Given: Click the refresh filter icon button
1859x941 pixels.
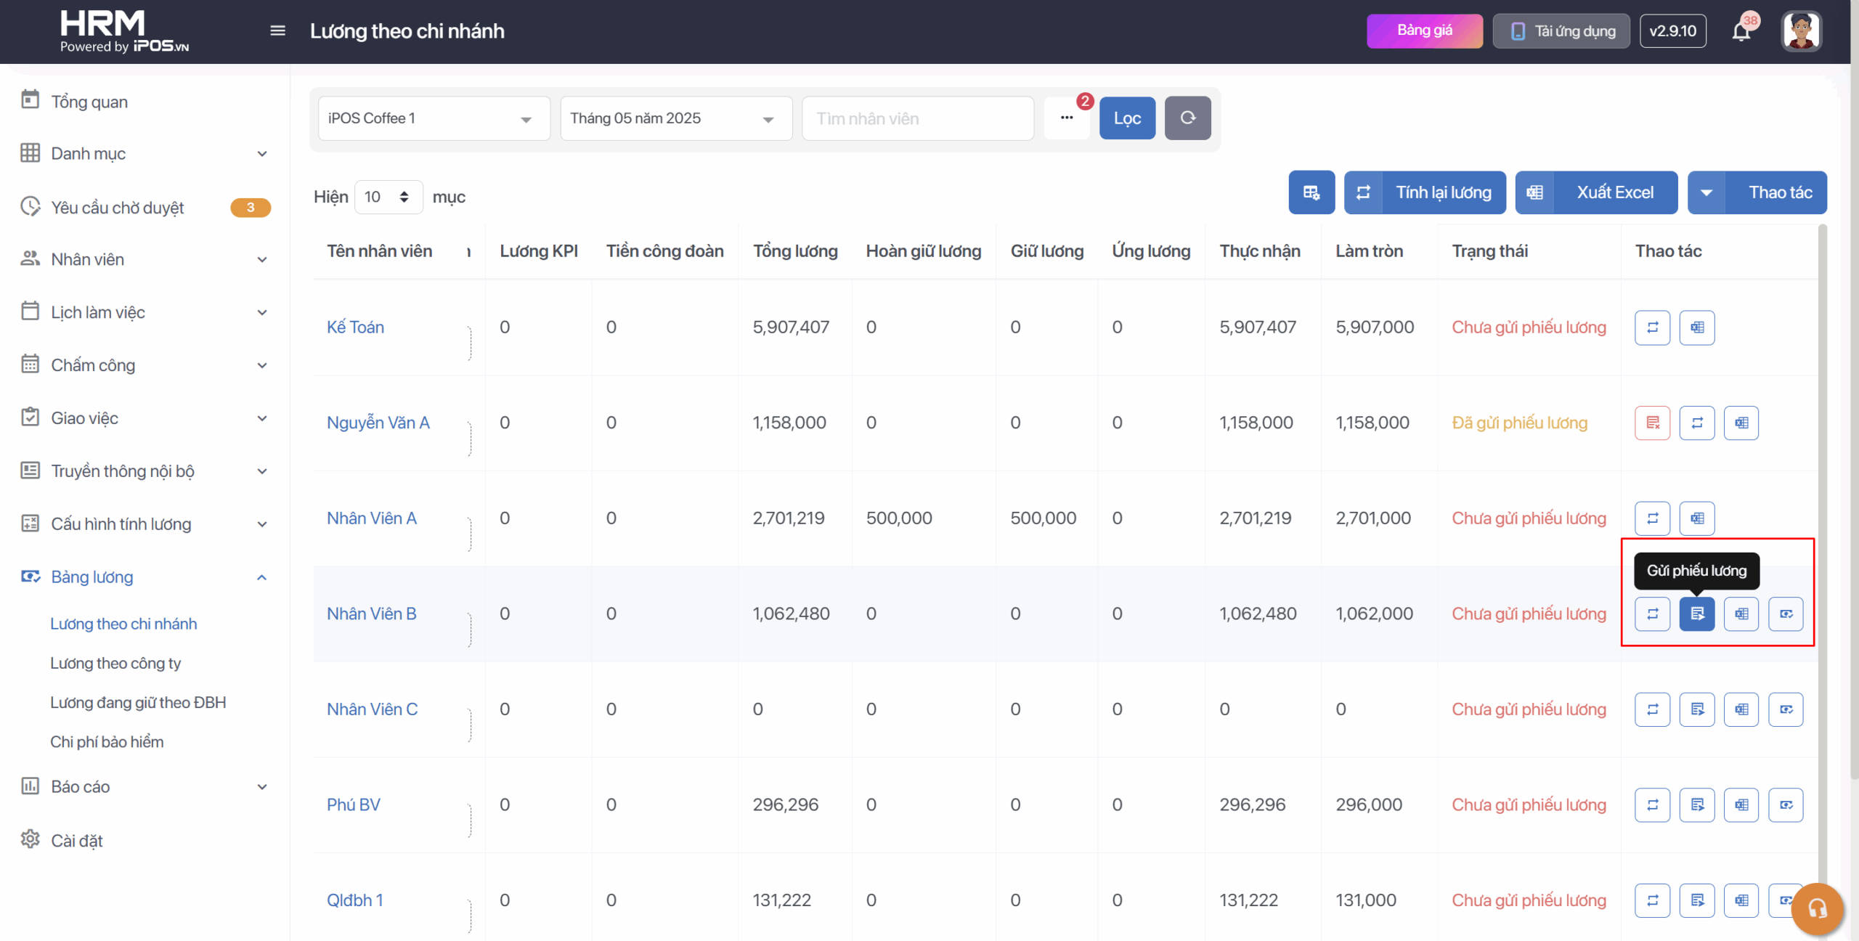Looking at the screenshot, I should 1187,118.
